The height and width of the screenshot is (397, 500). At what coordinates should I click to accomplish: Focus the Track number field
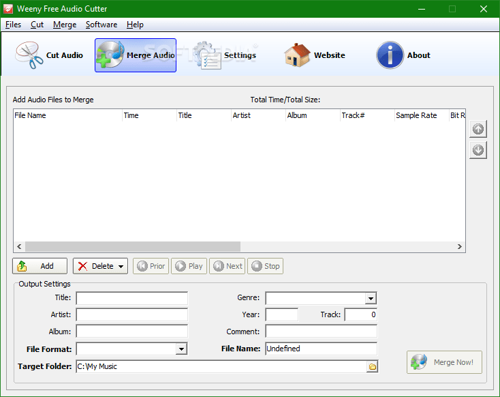361,314
